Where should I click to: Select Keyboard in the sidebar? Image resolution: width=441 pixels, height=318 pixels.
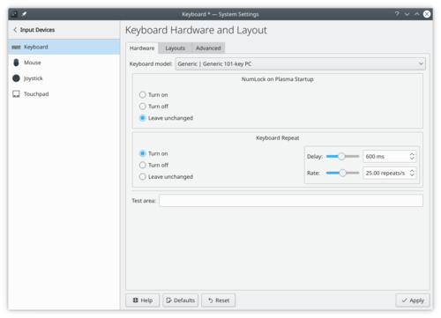[x=64, y=47]
